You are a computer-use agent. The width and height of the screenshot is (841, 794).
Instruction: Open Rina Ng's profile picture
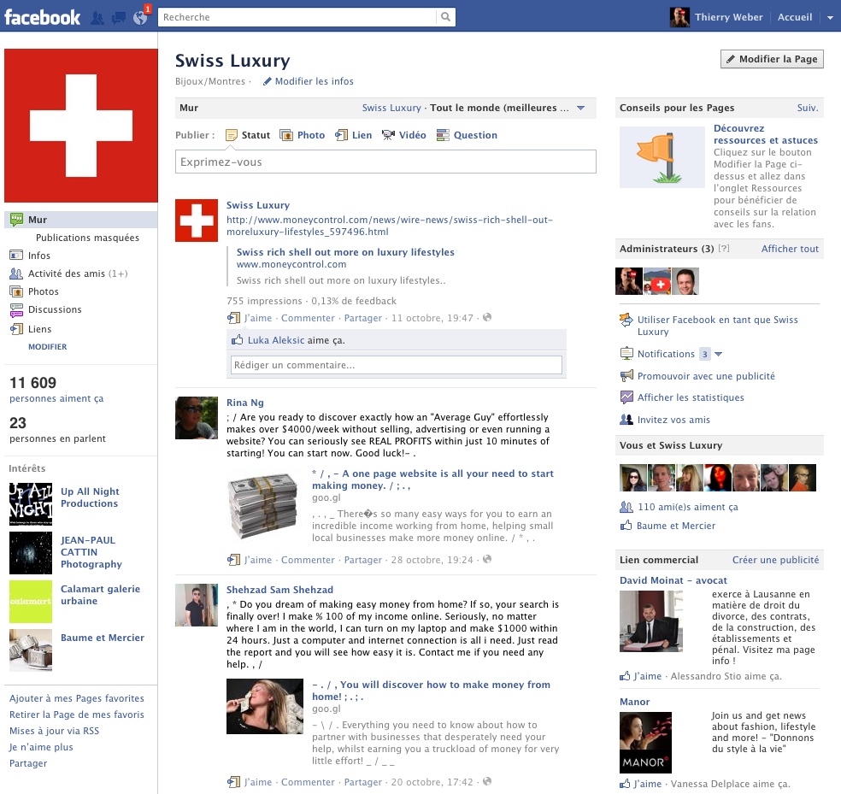(197, 418)
